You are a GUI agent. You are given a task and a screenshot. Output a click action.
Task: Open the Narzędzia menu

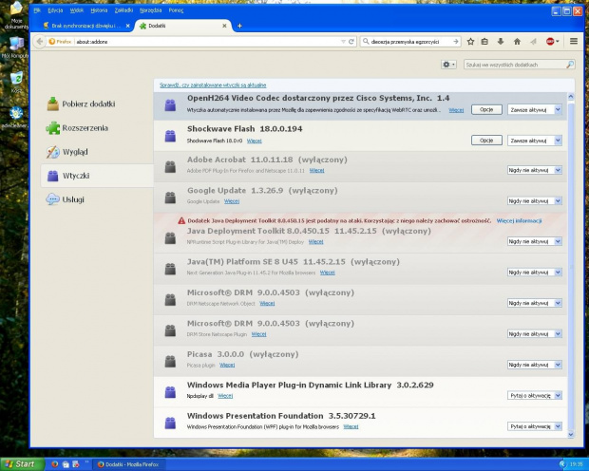coord(151,10)
